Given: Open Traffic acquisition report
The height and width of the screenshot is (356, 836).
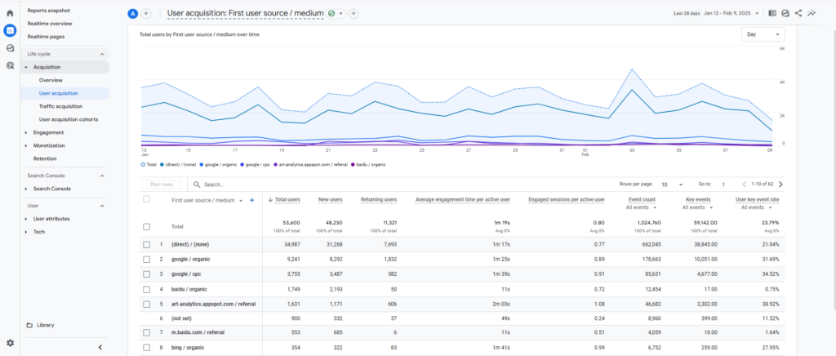Looking at the screenshot, I should [60, 106].
